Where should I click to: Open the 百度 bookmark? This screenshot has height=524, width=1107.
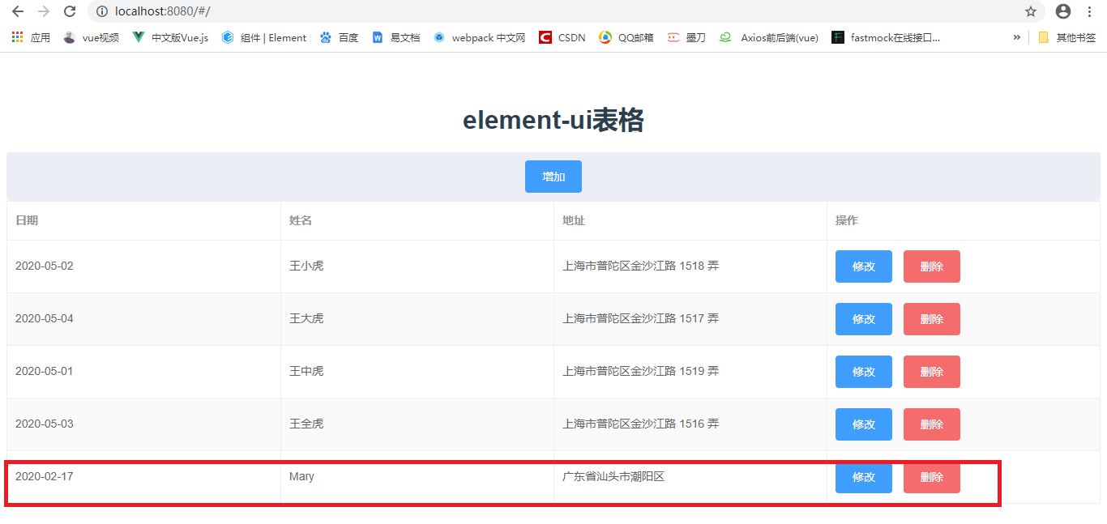pos(339,37)
